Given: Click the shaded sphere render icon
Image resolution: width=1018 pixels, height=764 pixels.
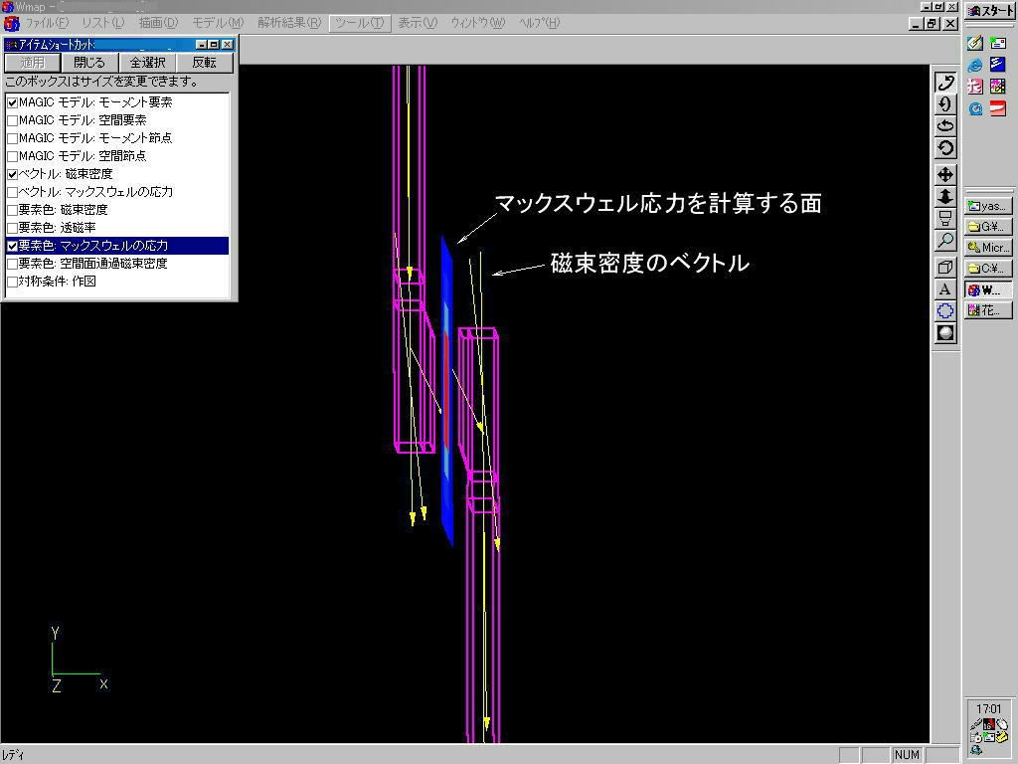Looking at the screenshot, I should click(x=945, y=333).
